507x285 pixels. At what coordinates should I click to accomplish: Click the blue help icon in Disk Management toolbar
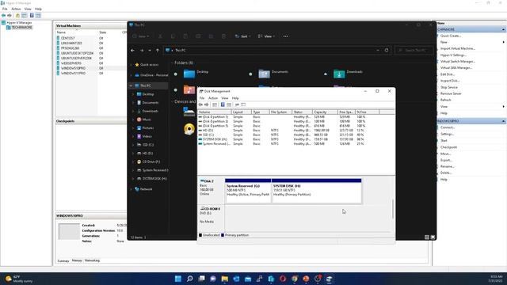(x=223, y=104)
